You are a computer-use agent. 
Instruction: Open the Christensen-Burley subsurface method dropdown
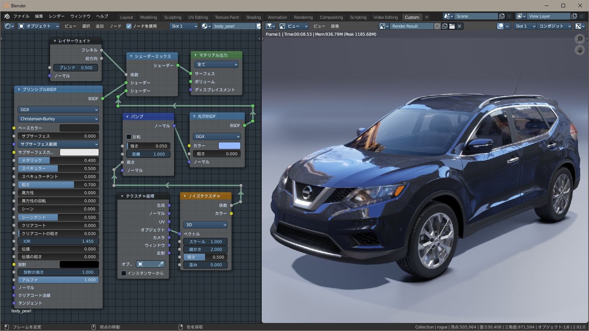59,119
